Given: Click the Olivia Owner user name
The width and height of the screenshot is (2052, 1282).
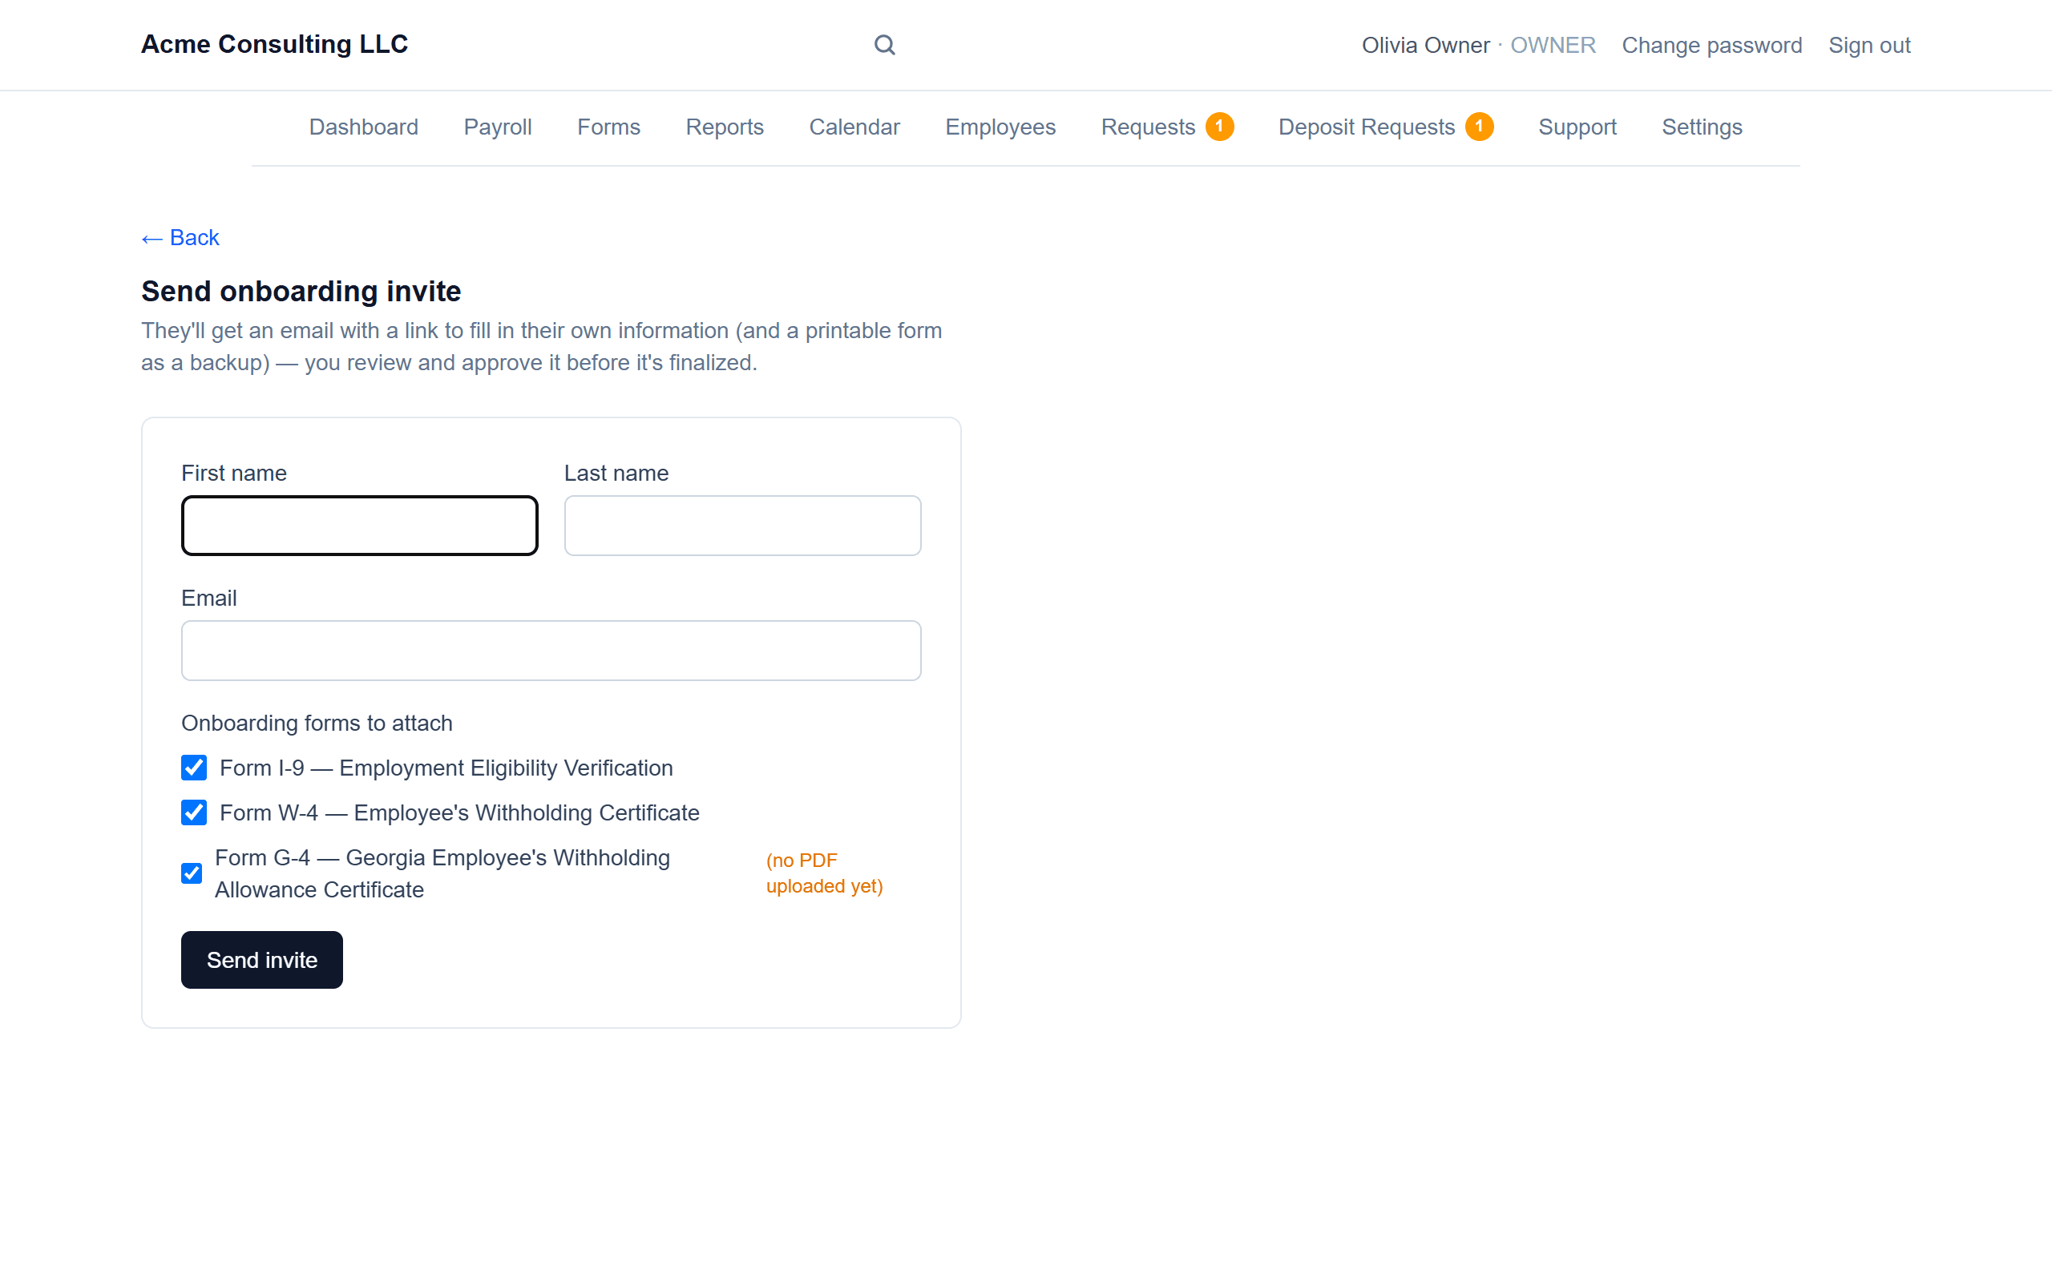Looking at the screenshot, I should coord(1425,45).
